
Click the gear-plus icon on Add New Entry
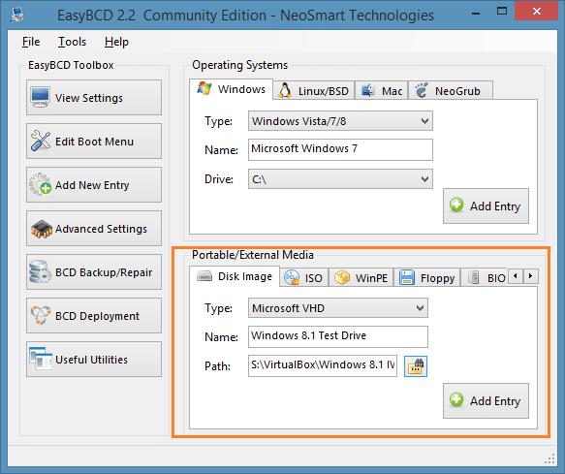(x=40, y=184)
